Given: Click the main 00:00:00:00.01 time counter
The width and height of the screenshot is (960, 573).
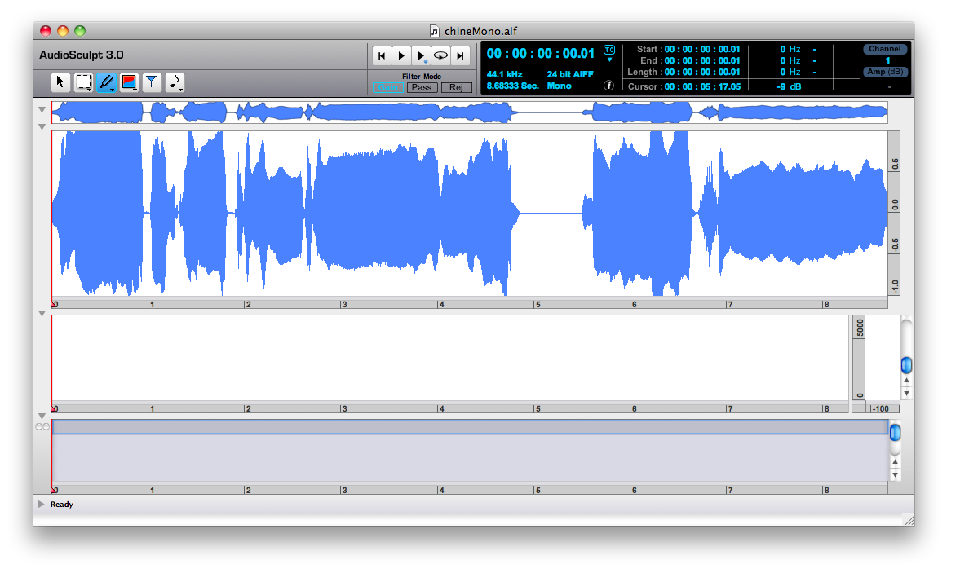Looking at the screenshot, I should click(x=540, y=53).
